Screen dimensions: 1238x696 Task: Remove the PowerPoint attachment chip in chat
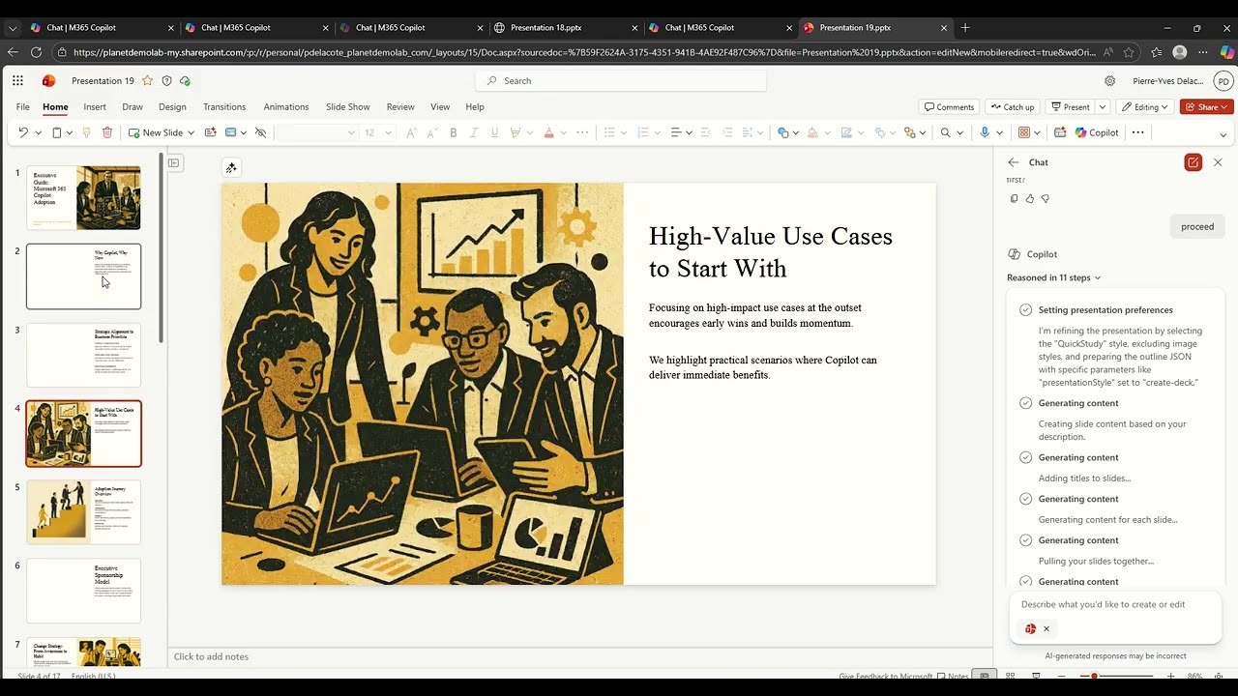click(1046, 628)
